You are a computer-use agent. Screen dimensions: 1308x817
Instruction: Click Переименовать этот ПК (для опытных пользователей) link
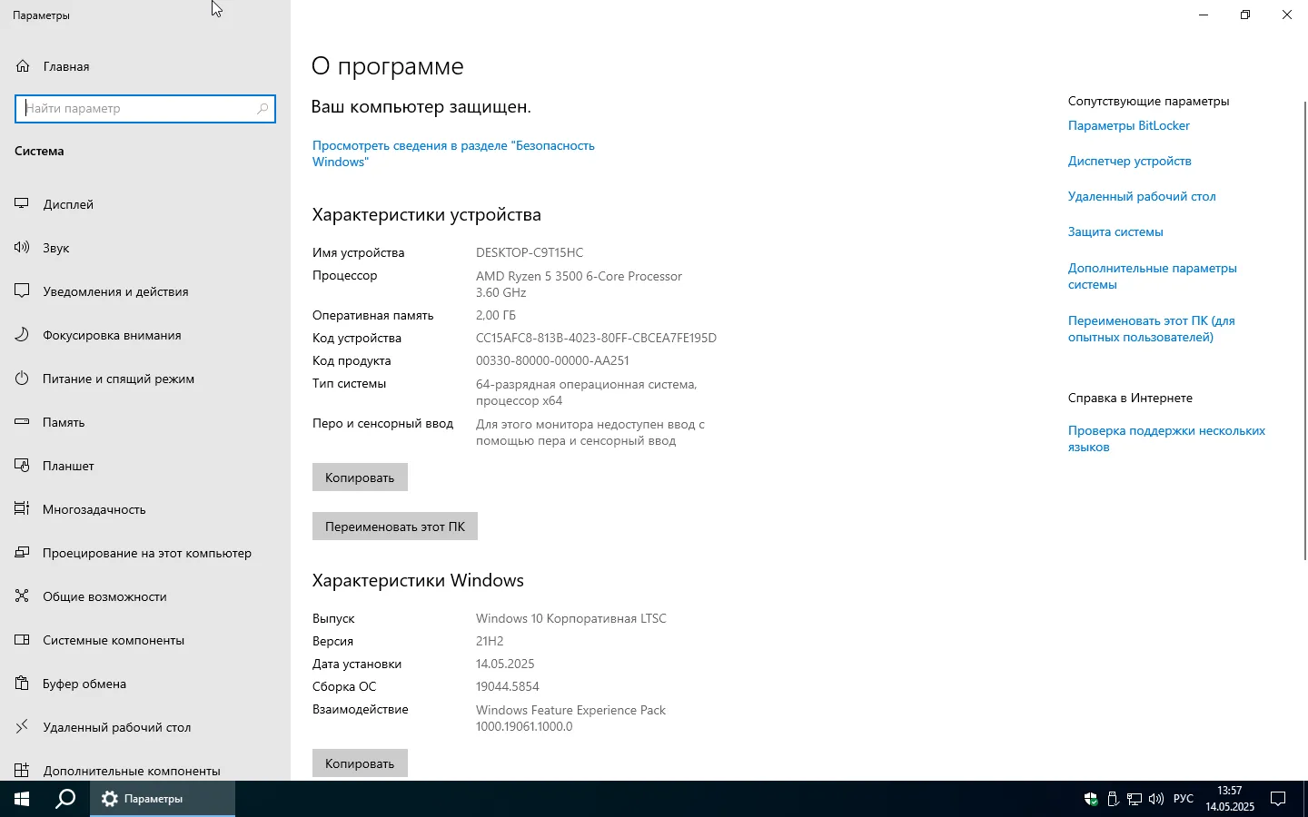[1152, 329]
